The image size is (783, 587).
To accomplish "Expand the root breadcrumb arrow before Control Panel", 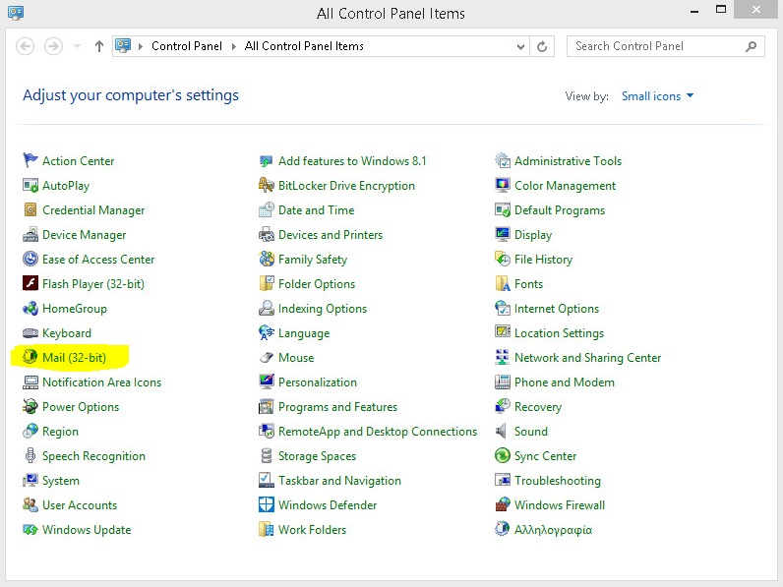I will [141, 46].
